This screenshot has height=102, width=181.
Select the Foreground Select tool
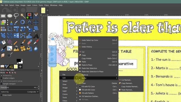tap(3, 22)
